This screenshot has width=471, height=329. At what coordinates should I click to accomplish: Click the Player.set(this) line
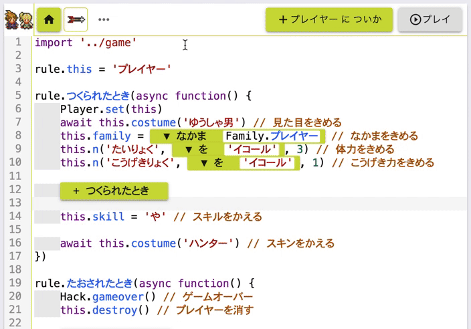111,109
